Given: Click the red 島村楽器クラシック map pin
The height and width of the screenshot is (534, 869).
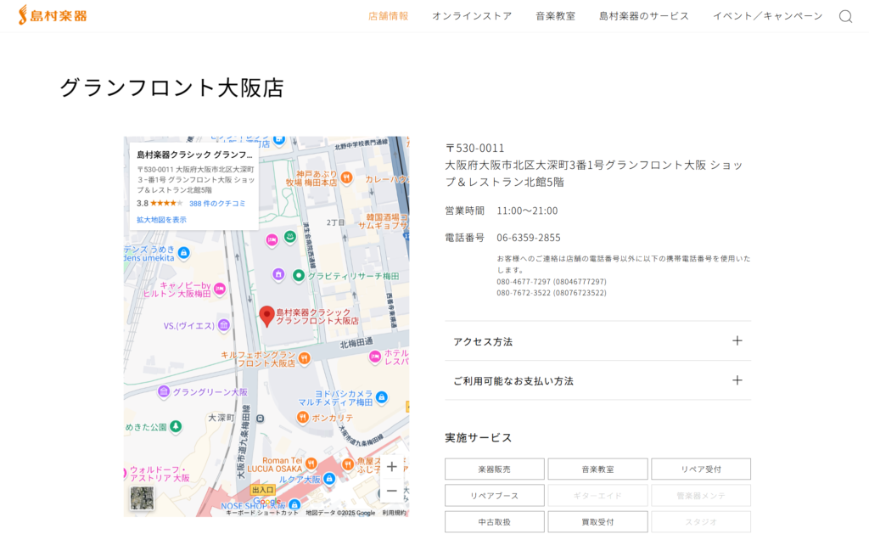Looking at the screenshot, I should 266,316.
